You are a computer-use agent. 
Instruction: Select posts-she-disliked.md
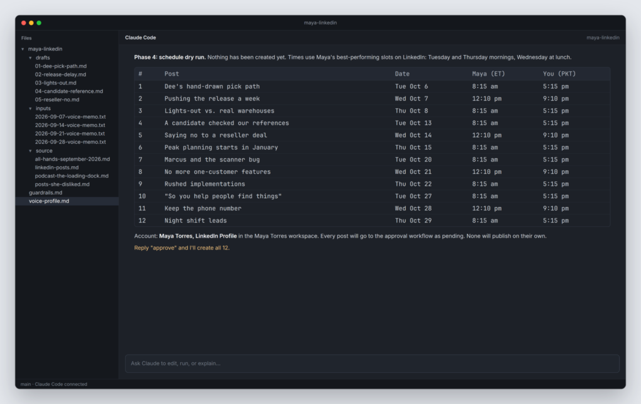pos(62,184)
